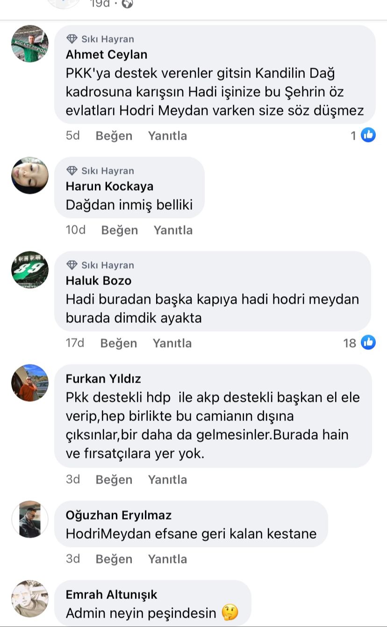Open Haluk Bozo's green 89 avatar
Viewport: 387px width, 627px height.
coord(30,270)
